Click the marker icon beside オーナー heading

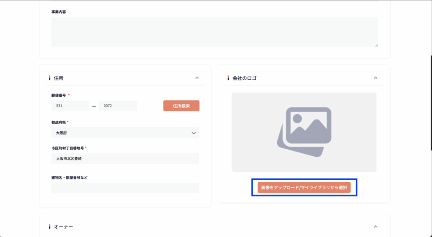(x=50, y=226)
